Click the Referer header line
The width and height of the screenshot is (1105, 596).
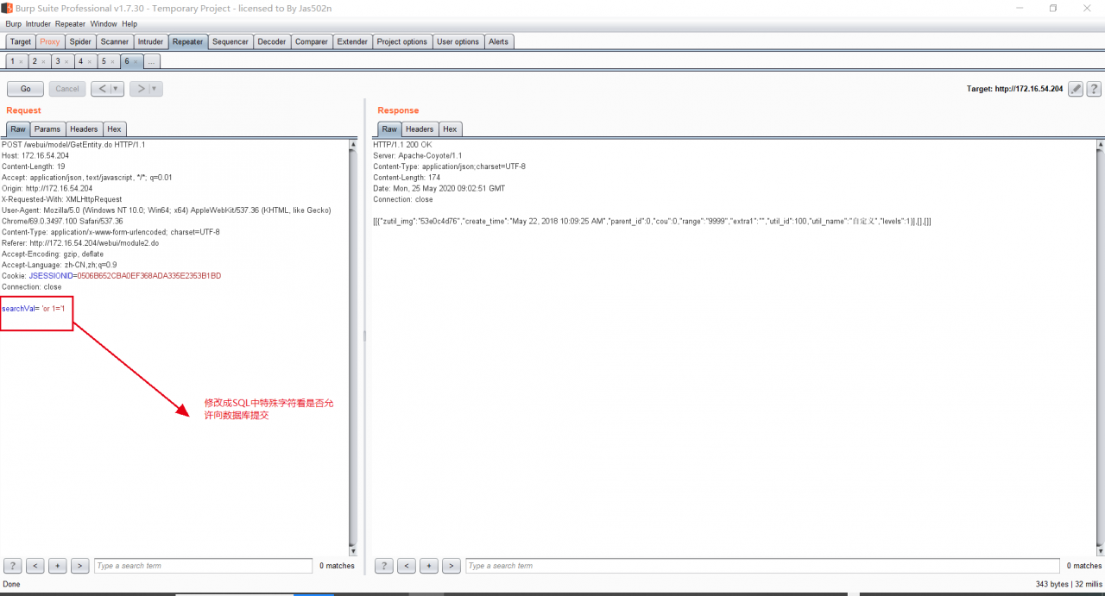(x=79, y=243)
